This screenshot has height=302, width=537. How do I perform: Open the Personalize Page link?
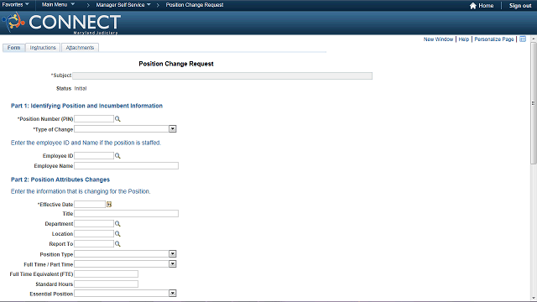494,39
